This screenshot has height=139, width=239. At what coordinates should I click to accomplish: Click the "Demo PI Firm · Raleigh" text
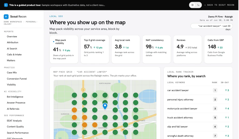[220, 17]
